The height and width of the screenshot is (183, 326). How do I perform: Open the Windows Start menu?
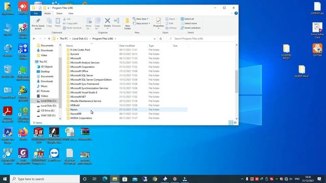(x=5, y=179)
